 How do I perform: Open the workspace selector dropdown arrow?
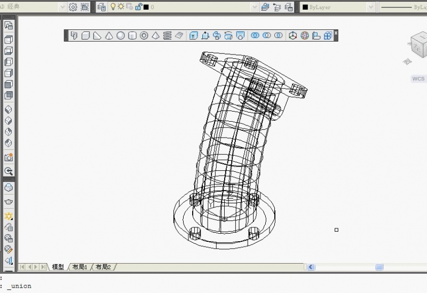point(62,7)
